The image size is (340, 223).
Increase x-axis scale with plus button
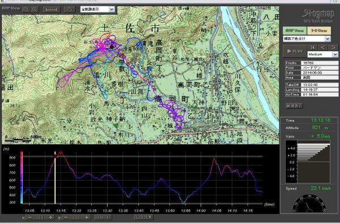tap(50, 217)
